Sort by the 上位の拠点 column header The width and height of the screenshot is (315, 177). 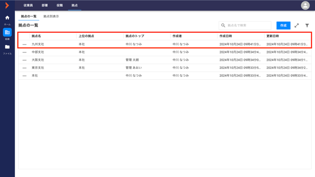click(86, 36)
